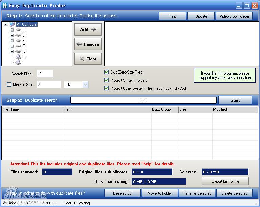
Task: Click the donation support box
Action: pyautogui.click(x=225, y=76)
